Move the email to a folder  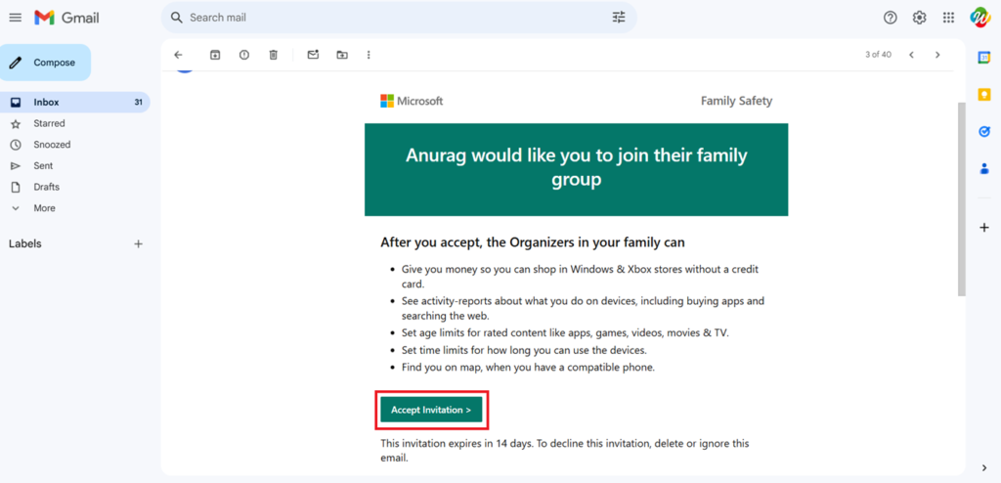tap(342, 55)
